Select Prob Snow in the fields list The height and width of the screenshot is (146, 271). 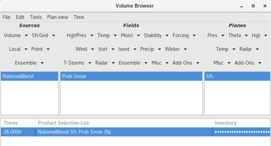(x=131, y=76)
